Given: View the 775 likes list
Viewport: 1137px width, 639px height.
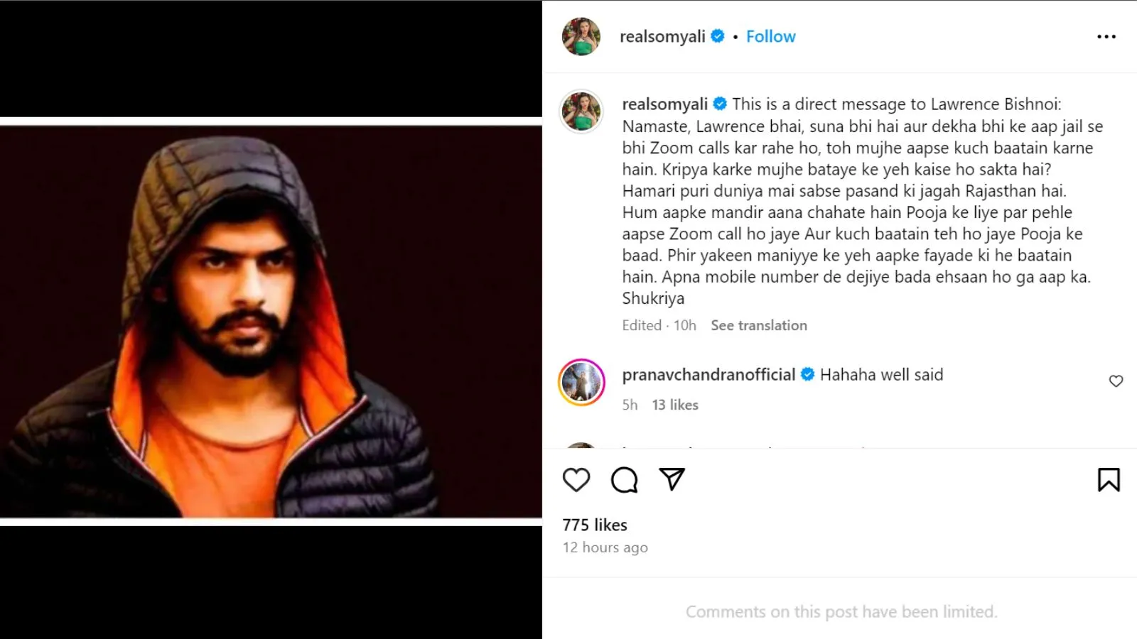Looking at the screenshot, I should tap(595, 525).
